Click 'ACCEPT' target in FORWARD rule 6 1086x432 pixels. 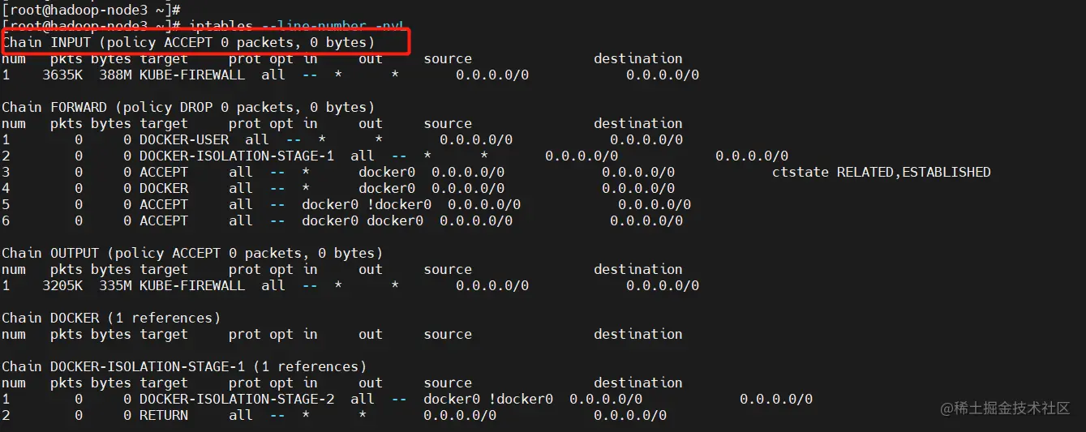point(164,220)
